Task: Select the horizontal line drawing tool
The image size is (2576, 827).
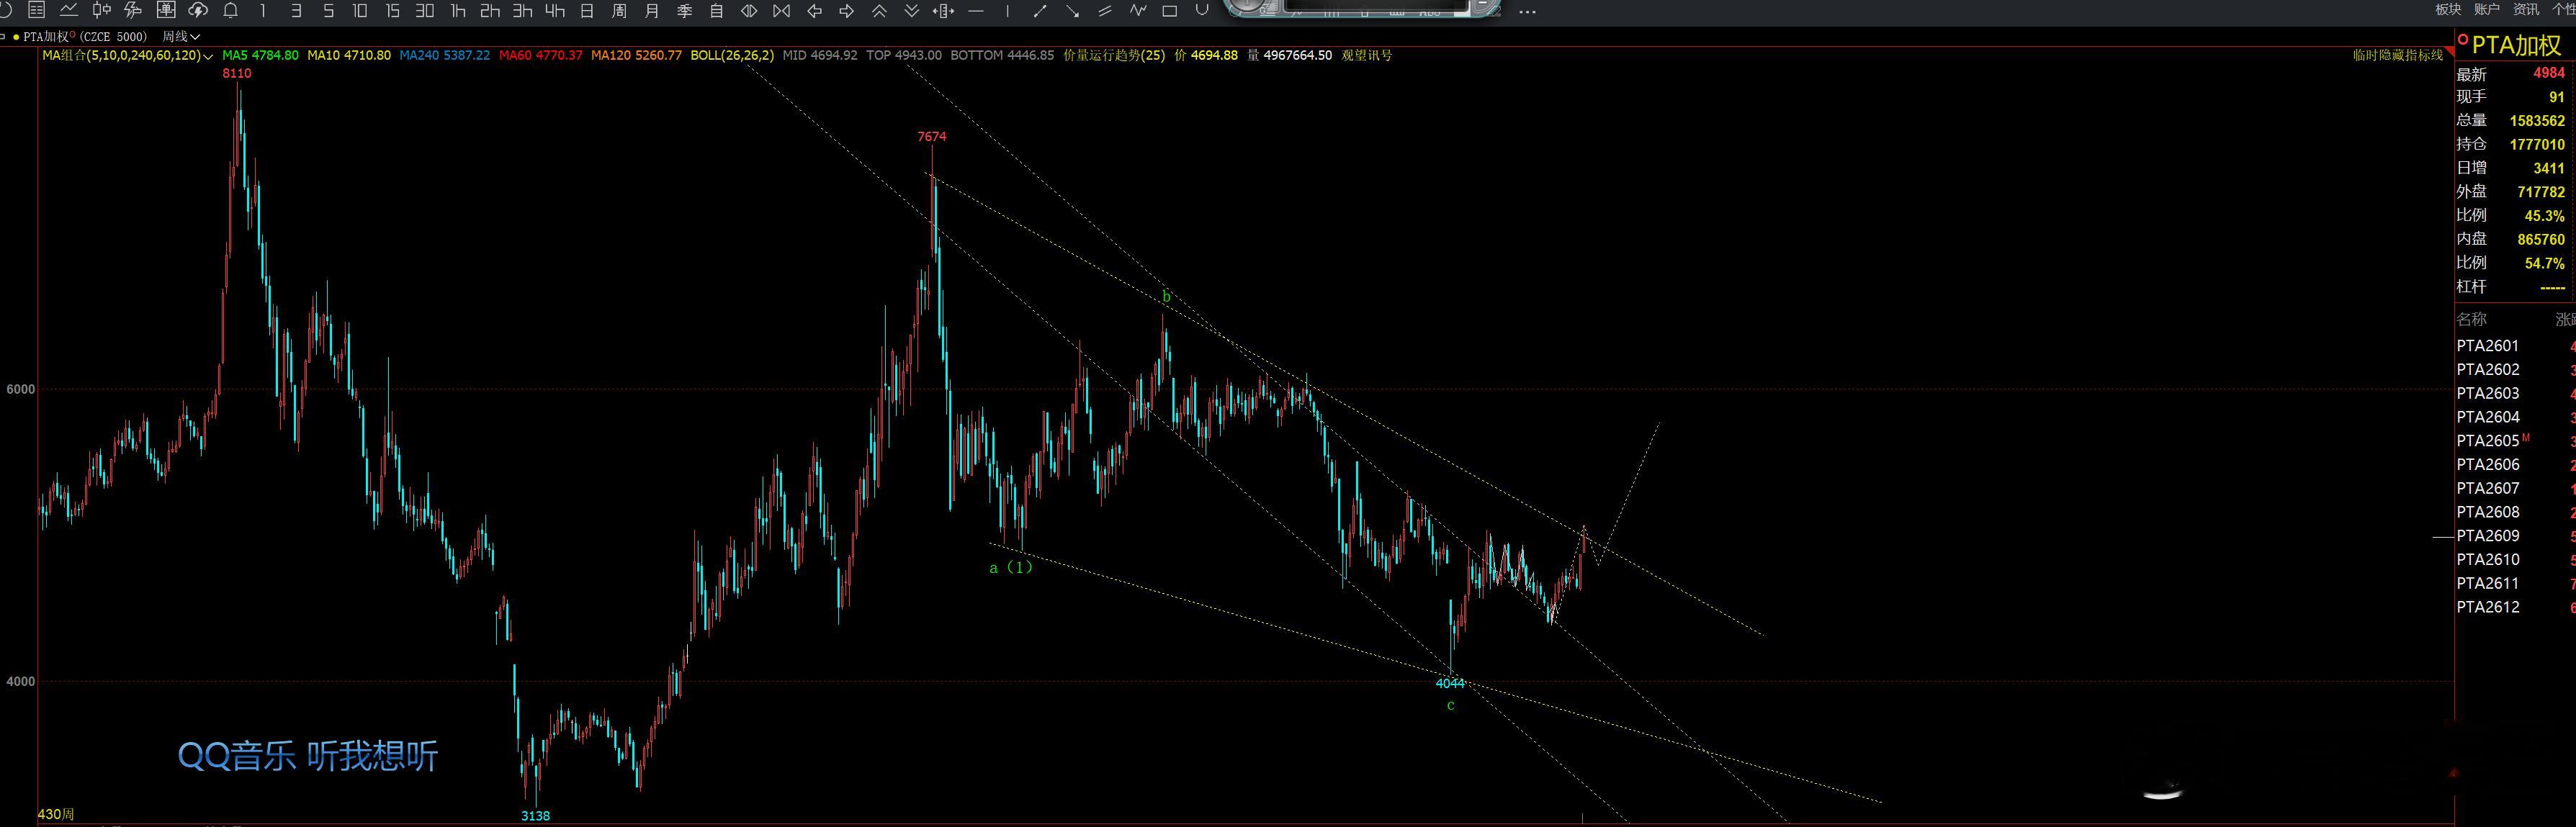Action: pyautogui.click(x=976, y=11)
